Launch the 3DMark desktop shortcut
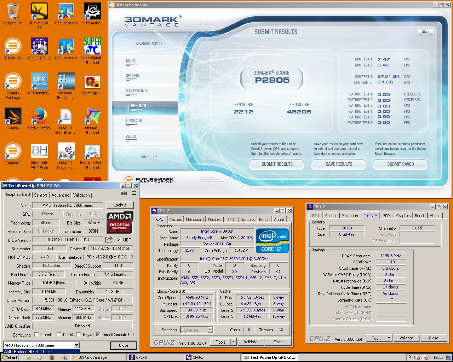The height and width of the screenshot is (362, 453). (x=13, y=118)
